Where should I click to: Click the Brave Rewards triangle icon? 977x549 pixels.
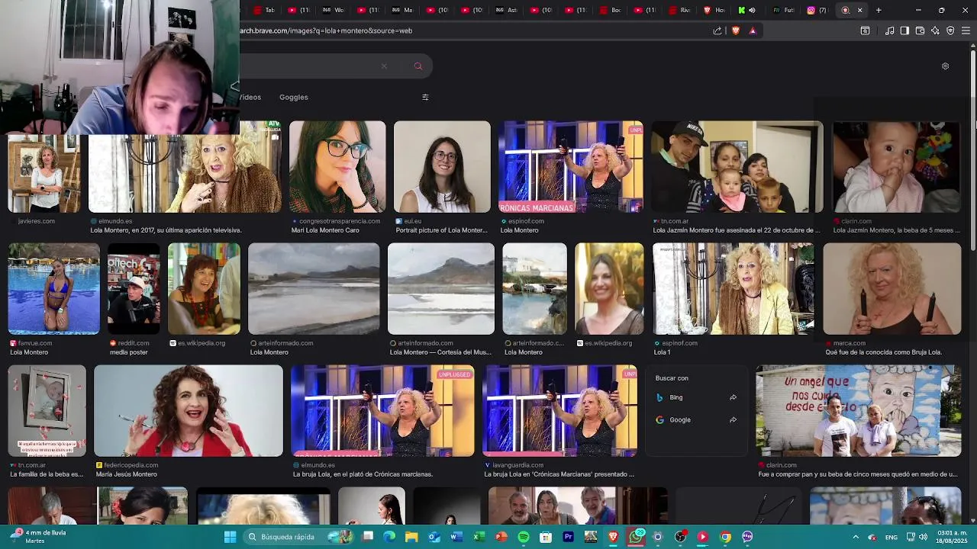(x=753, y=30)
